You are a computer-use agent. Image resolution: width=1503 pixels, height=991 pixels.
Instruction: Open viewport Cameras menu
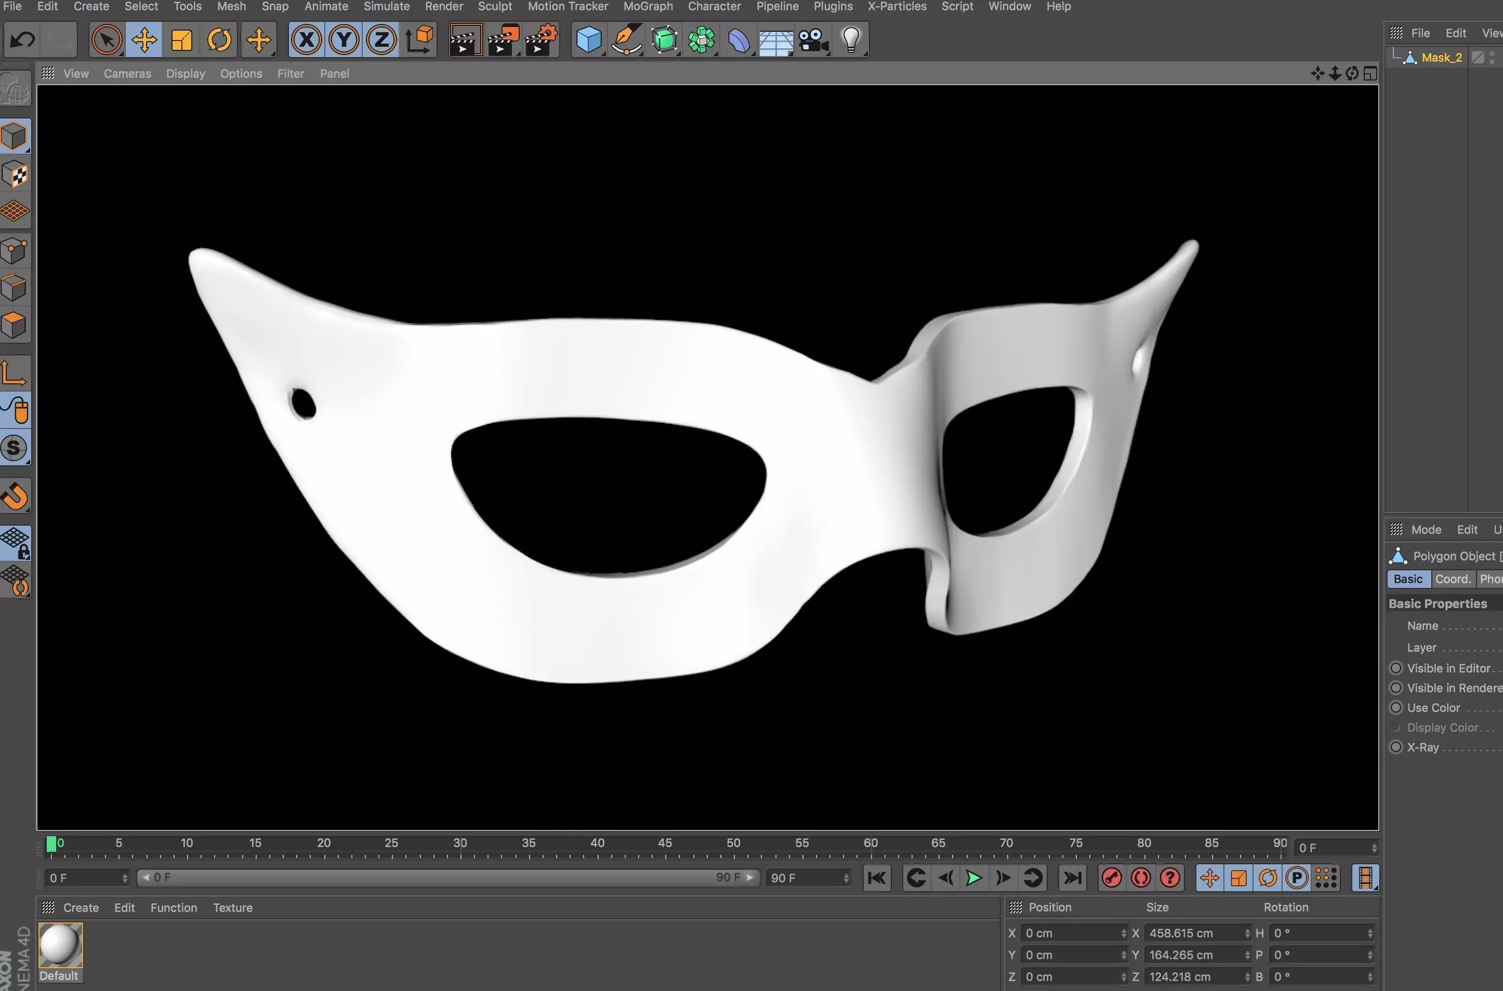pyautogui.click(x=127, y=73)
